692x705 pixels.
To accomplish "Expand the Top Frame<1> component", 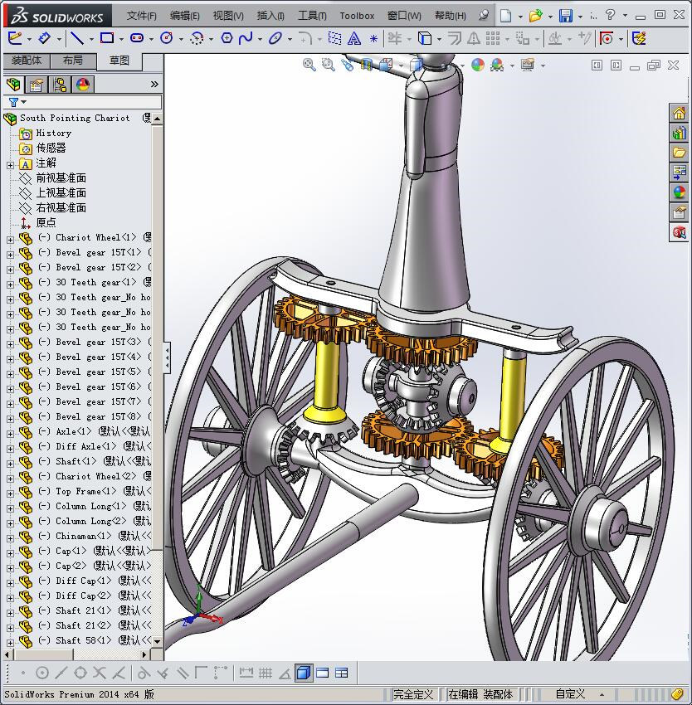I will pyautogui.click(x=10, y=494).
